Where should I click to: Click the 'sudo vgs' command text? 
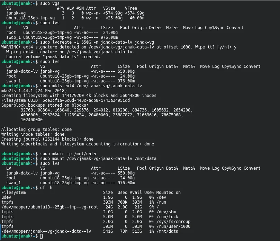[x=50, y=3]
